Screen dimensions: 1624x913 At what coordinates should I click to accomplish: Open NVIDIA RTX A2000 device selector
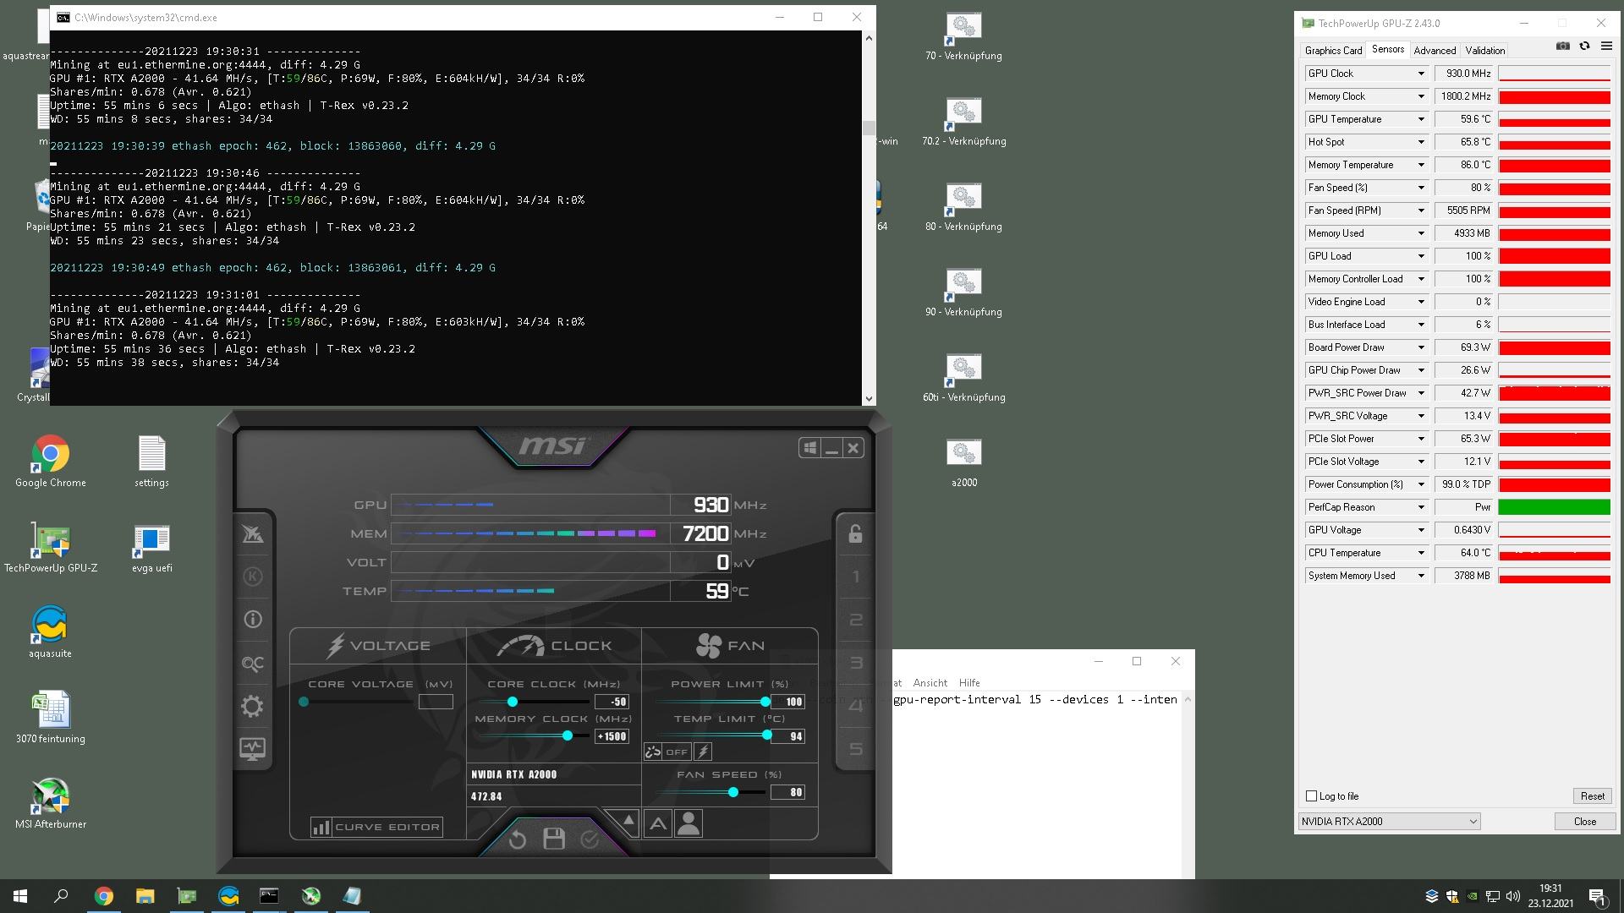point(1389,822)
